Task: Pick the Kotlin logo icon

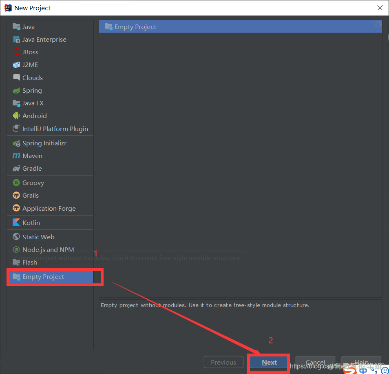Action: [16, 223]
